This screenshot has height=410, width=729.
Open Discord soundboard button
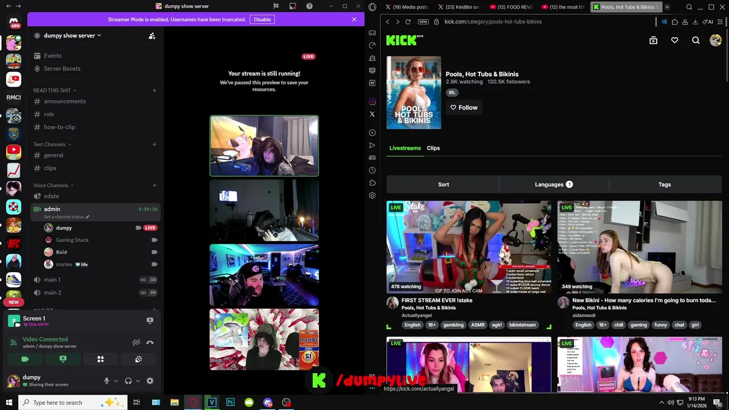tap(138, 359)
